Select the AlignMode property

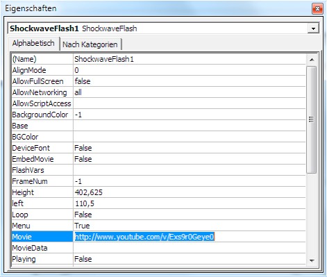click(x=42, y=70)
